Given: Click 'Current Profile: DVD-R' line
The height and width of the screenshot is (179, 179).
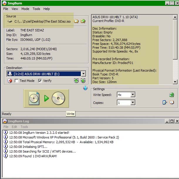Looking at the screenshot, I should click(x=108, y=21).
